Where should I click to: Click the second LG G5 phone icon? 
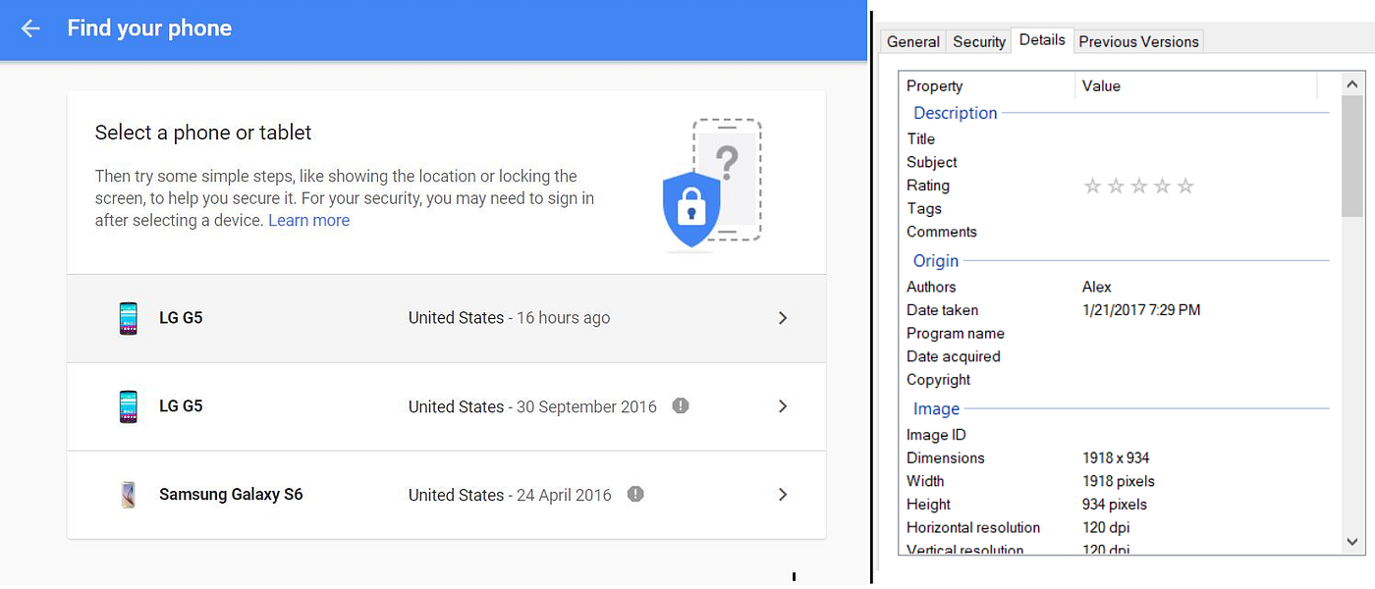pos(129,406)
